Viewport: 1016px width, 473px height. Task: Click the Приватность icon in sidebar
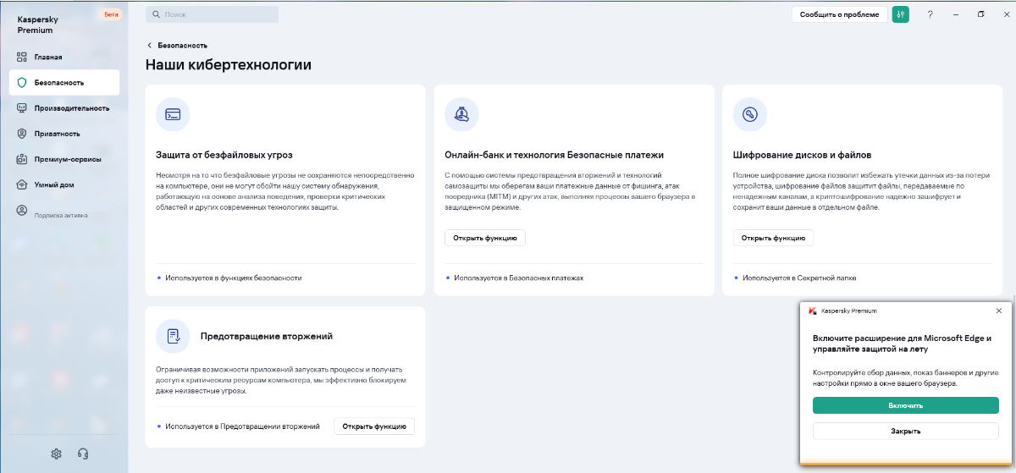coord(23,134)
